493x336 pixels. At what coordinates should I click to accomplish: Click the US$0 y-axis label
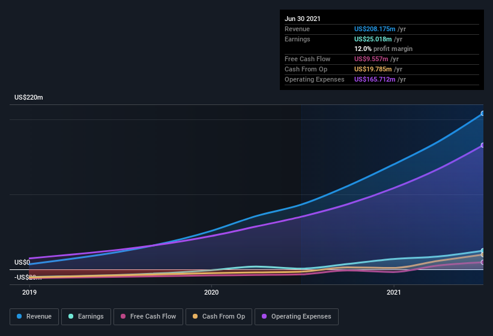(22, 263)
